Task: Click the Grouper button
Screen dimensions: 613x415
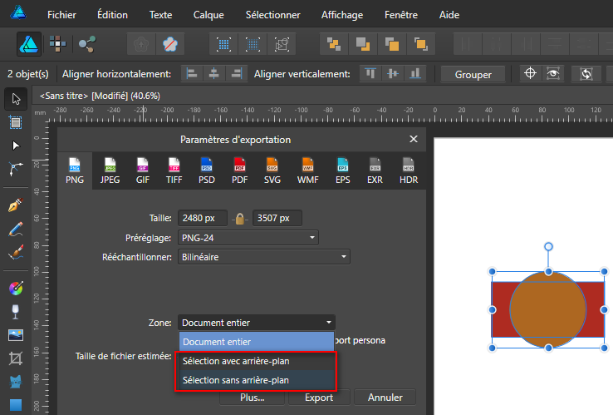Action: click(x=473, y=74)
